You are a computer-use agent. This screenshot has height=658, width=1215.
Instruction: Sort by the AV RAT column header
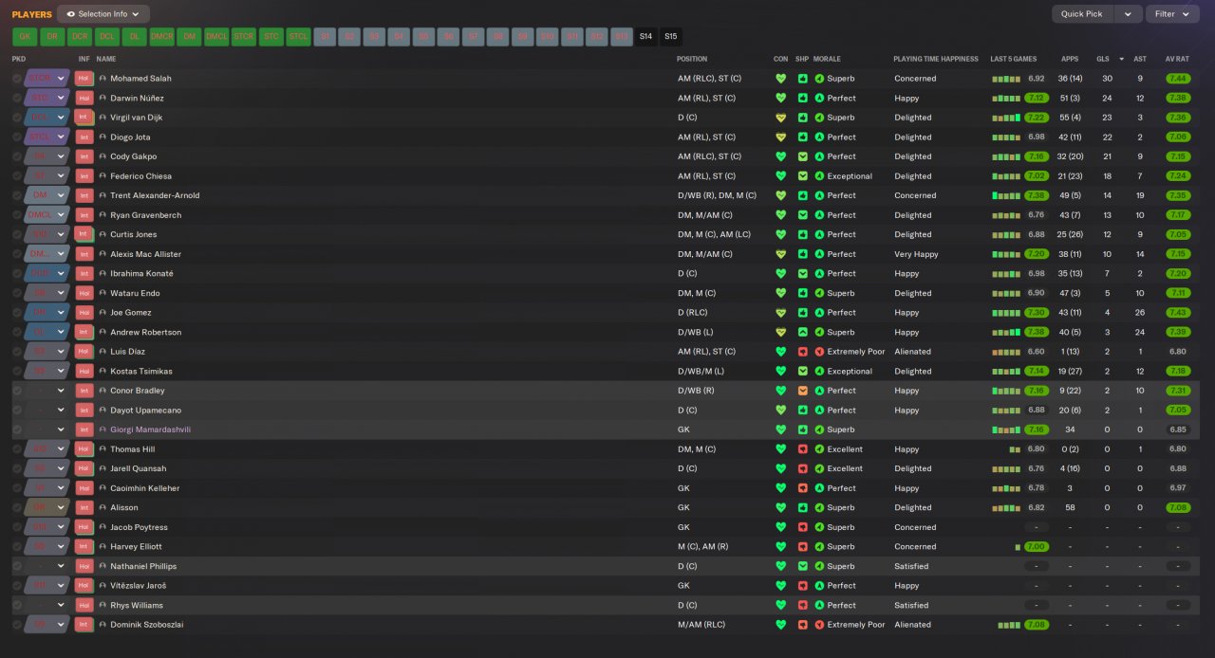pos(1177,59)
